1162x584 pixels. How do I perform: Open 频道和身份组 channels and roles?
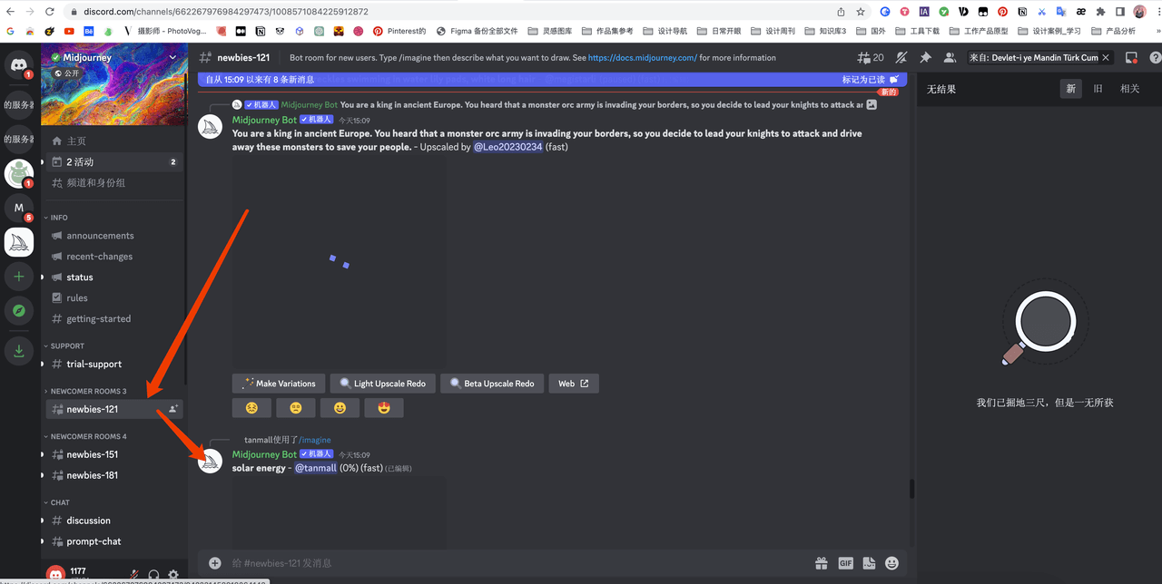[x=114, y=182]
